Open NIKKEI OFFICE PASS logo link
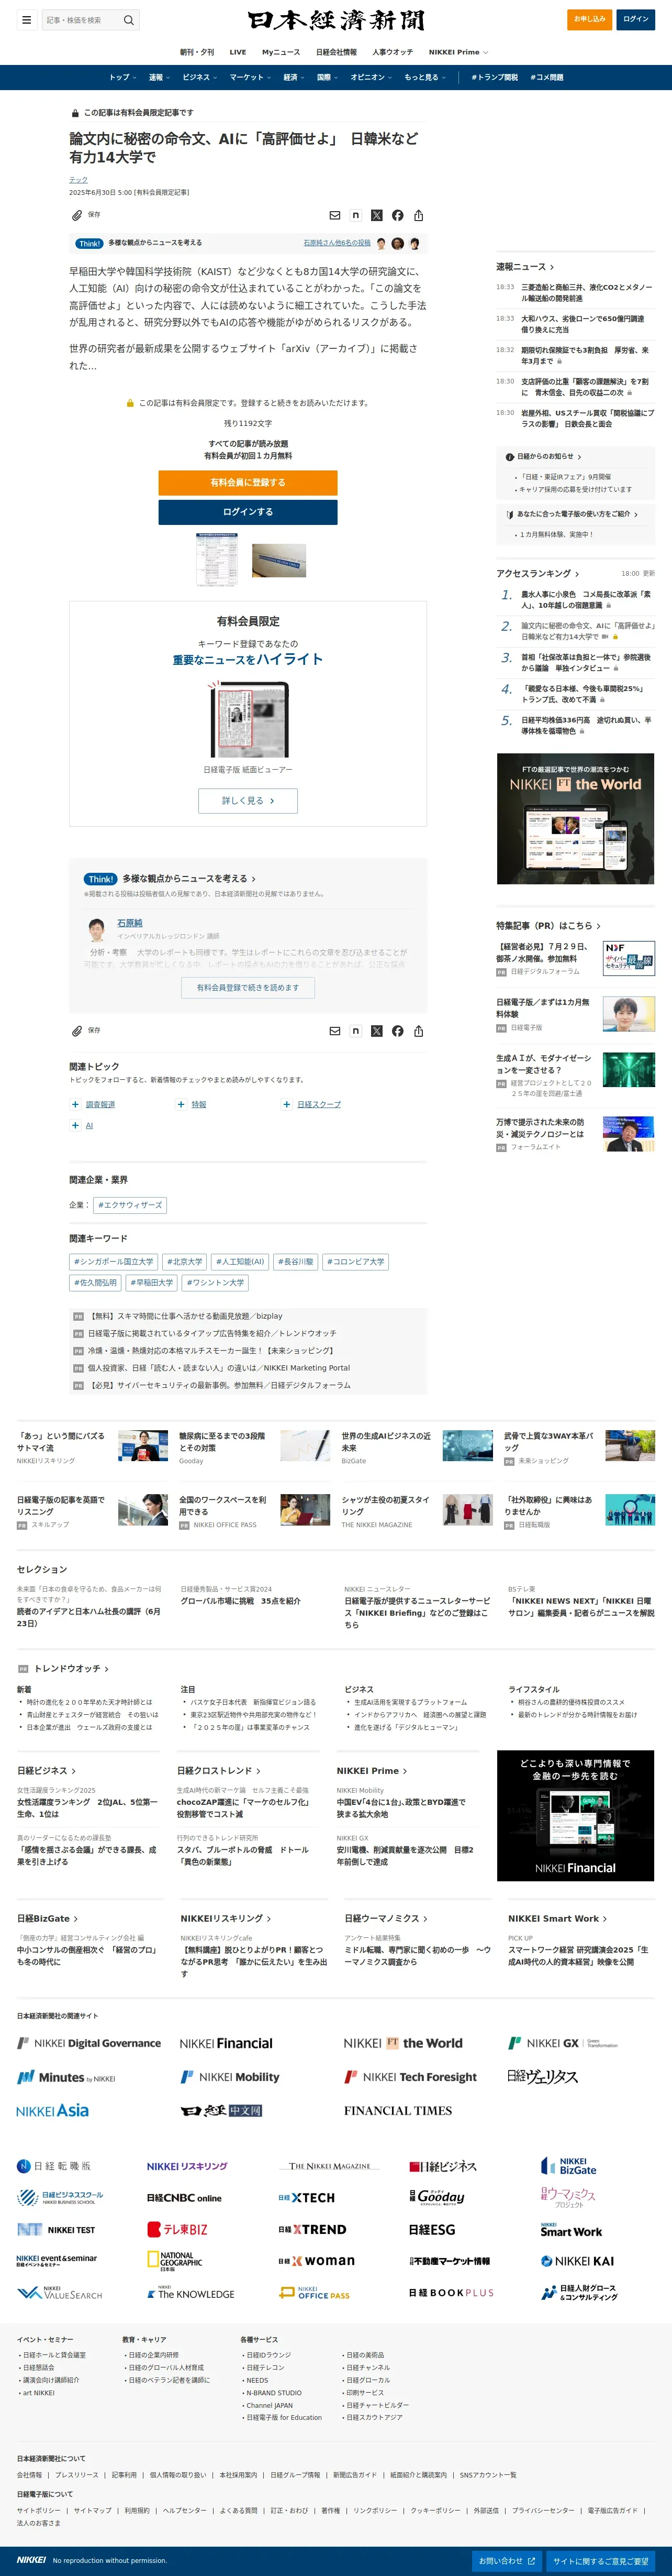Image resolution: width=672 pixels, height=2576 pixels. 315,2293
